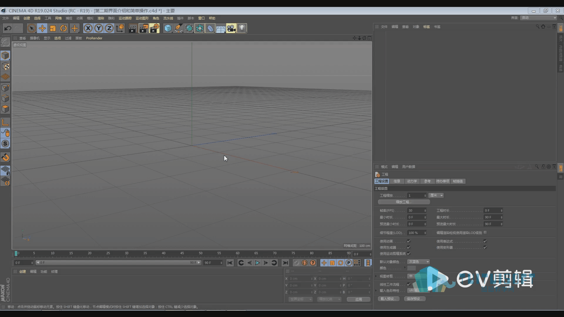This screenshot has height=317, width=564.
Task: Toggle the 线性工作流程 checkbox
Action: [x=409, y=284]
